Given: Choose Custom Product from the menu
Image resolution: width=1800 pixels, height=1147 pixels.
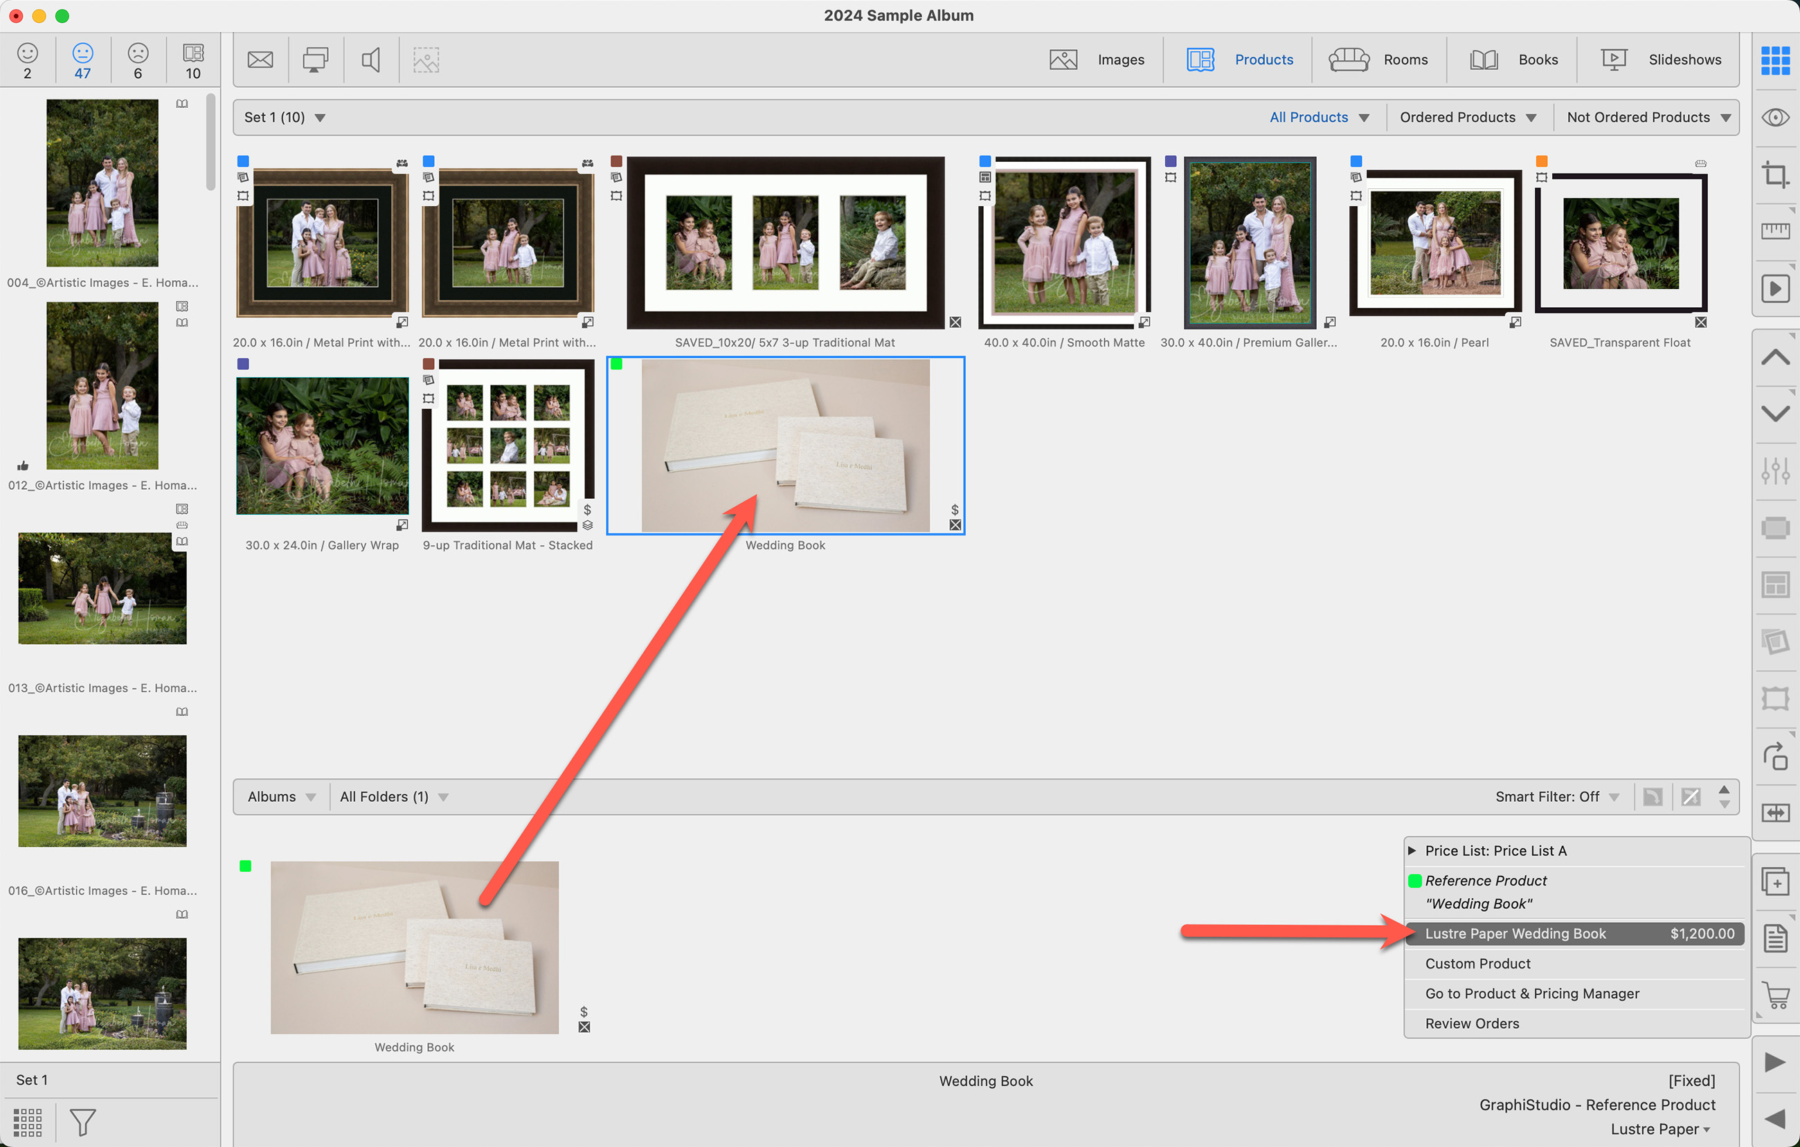Looking at the screenshot, I should click(1477, 963).
